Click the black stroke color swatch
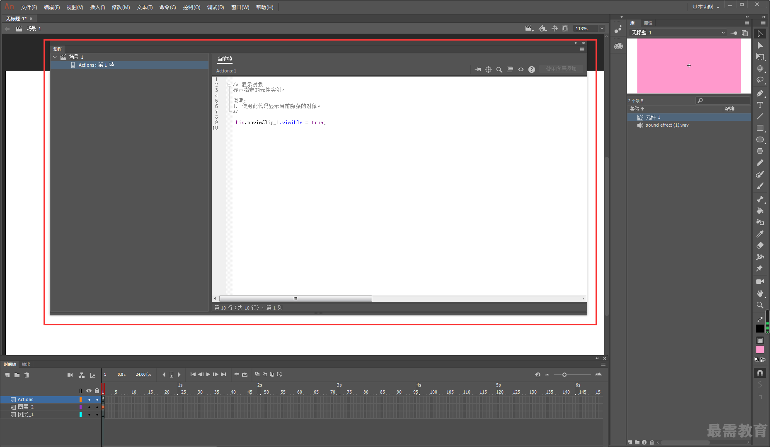This screenshot has width=770, height=447. pos(760,329)
